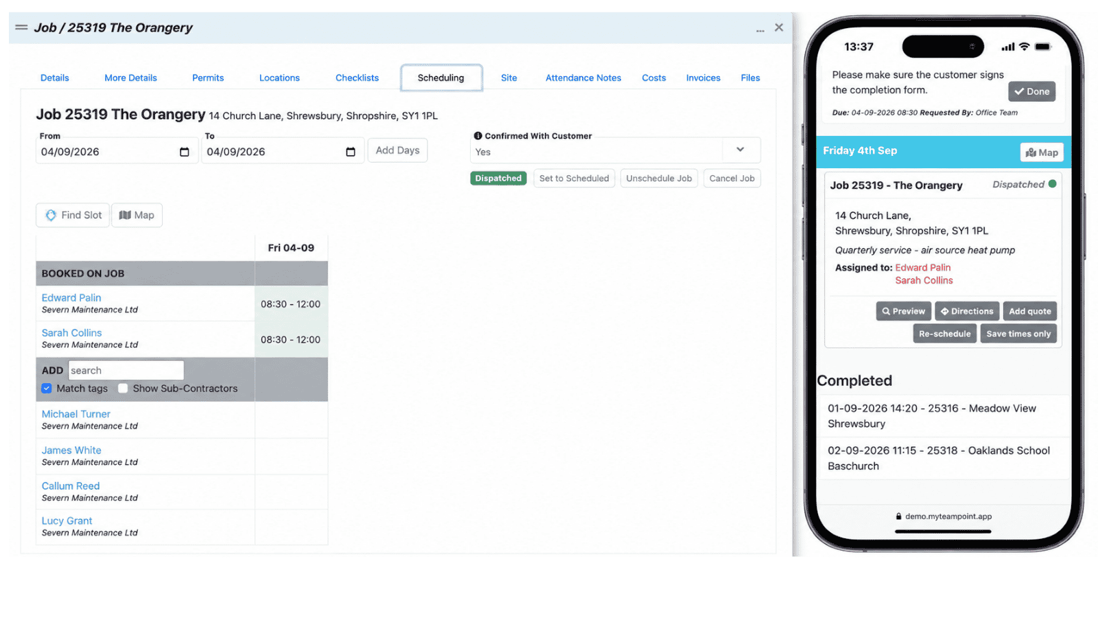Image resolution: width=1098 pixels, height=618 pixels.
Task: Click the Add Days button
Action: point(397,150)
